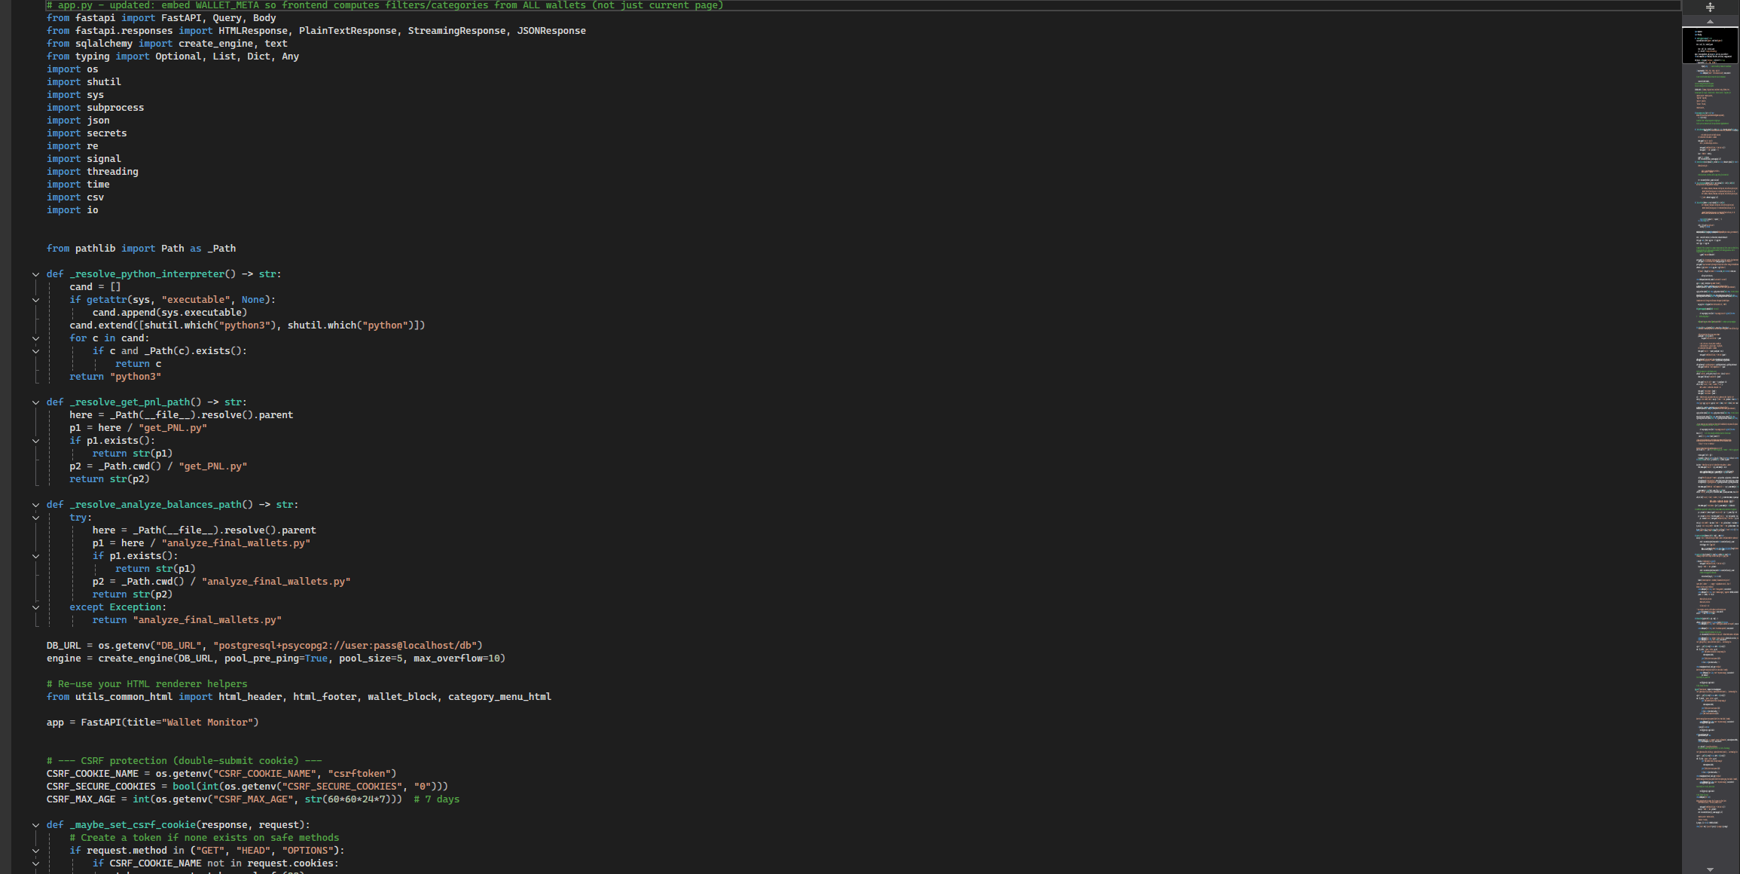The height and width of the screenshot is (874, 1740).
Task: Collapse the _resolve_analyze_balances_path function
Action: 35,505
